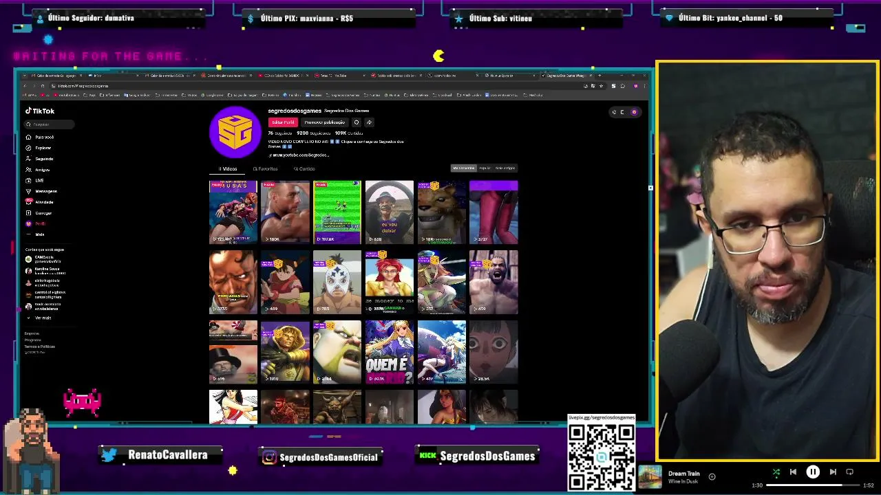The width and height of the screenshot is (881, 495).
Task: Open Carregar upload in the sidebar
Action: point(39,213)
